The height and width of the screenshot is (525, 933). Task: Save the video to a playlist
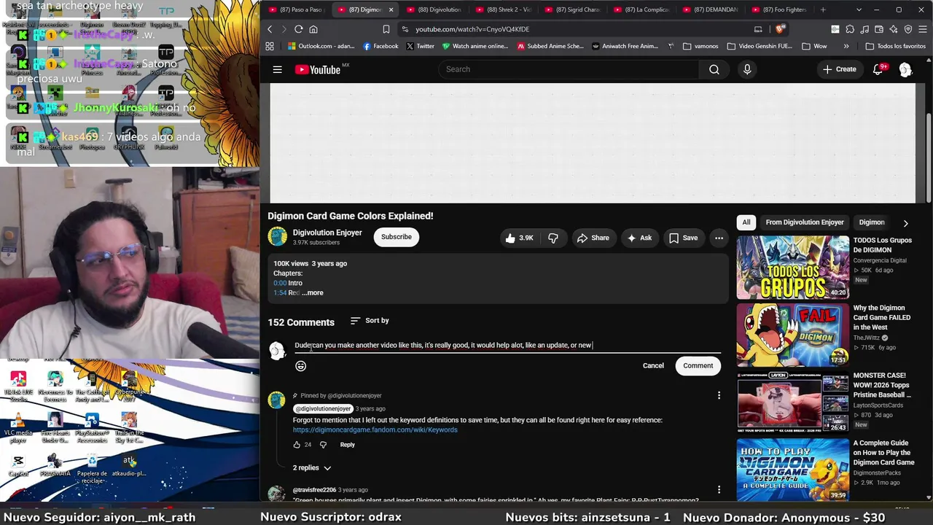(684, 238)
